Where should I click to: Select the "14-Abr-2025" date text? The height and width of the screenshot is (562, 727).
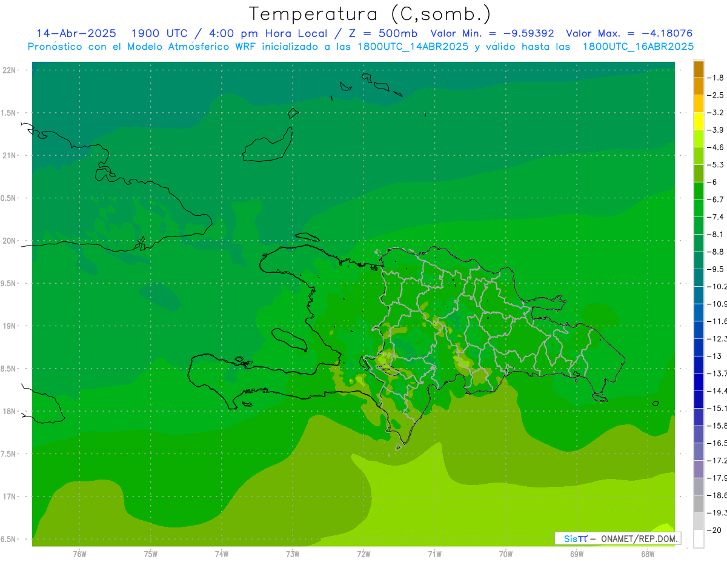(x=76, y=33)
